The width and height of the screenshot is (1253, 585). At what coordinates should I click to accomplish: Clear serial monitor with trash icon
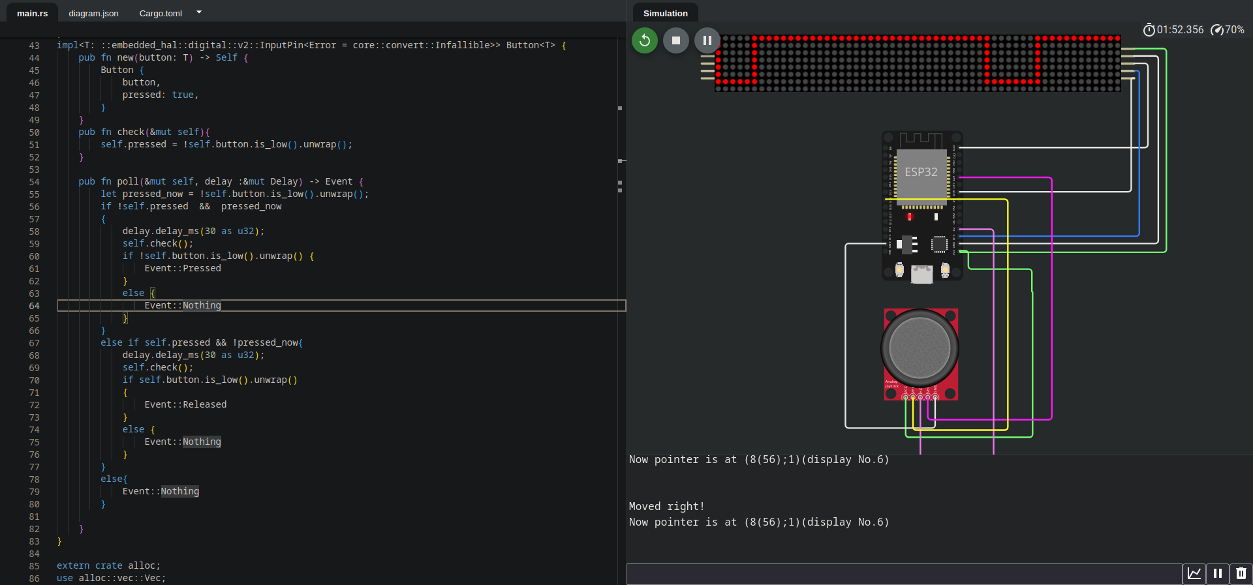click(1241, 574)
